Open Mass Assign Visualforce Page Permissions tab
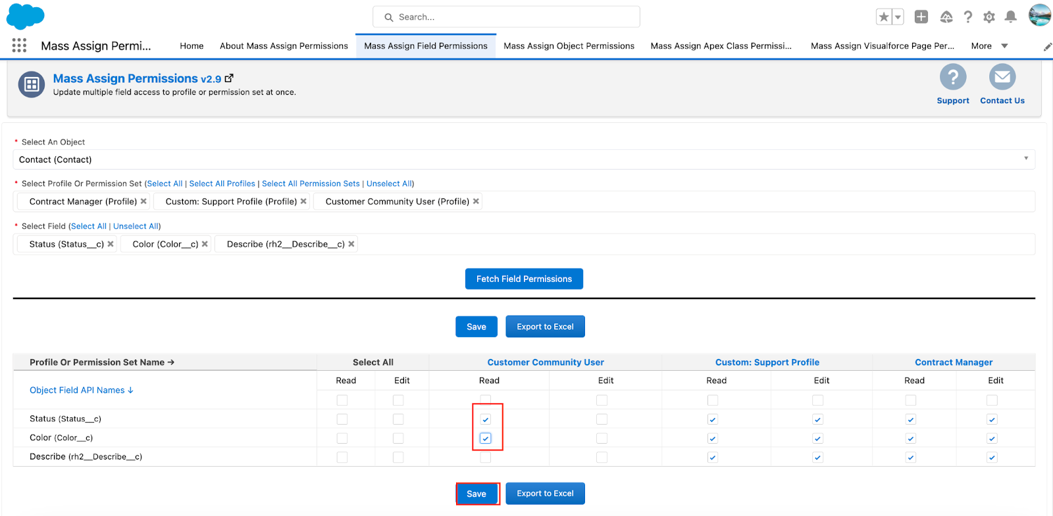 pos(883,46)
